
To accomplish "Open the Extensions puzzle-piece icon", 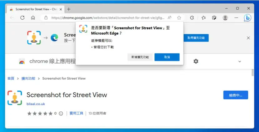I will 192,18.
